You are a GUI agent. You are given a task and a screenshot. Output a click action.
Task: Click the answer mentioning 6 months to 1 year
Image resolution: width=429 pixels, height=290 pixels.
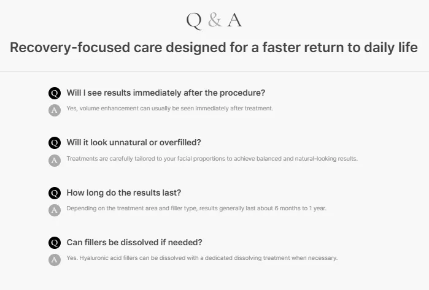pos(196,208)
